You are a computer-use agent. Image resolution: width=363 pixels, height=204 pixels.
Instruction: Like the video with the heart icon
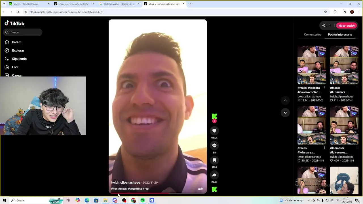click(x=214, y=131)
